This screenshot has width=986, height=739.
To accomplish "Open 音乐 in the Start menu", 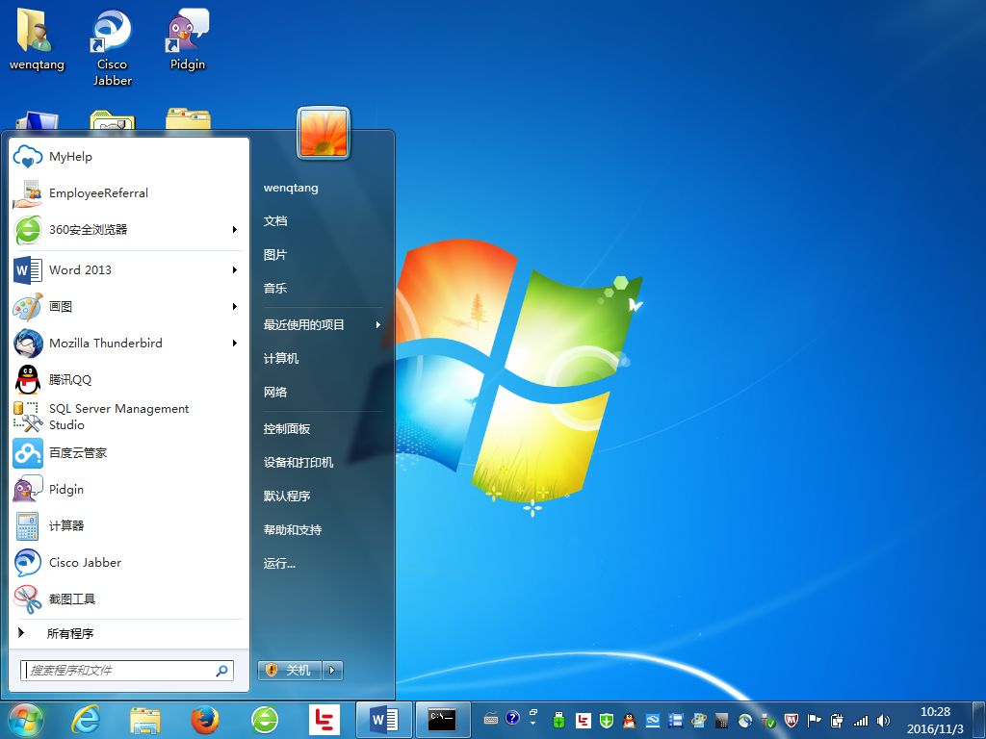I will pos(275,288).
